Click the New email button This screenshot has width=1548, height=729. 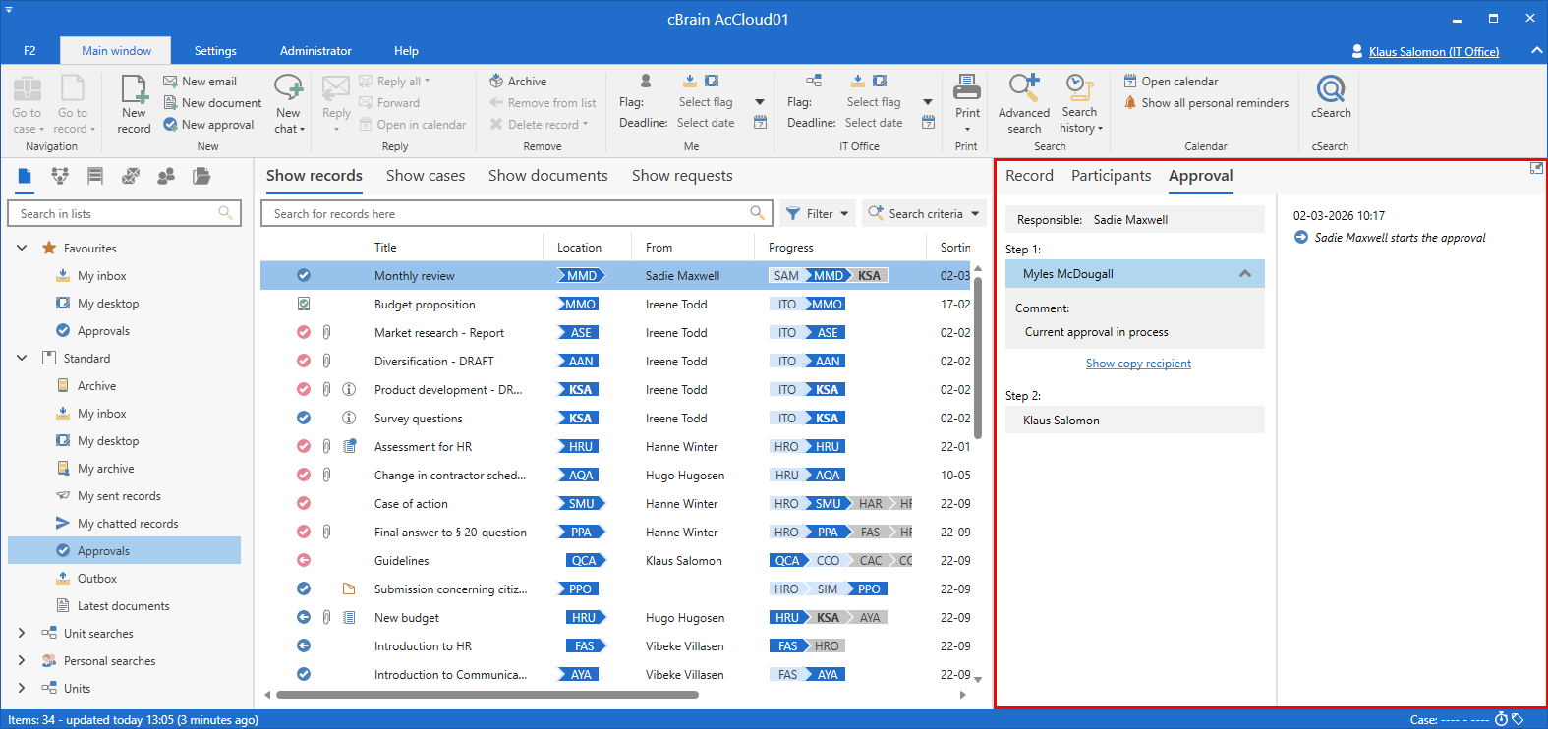[200, 82]
